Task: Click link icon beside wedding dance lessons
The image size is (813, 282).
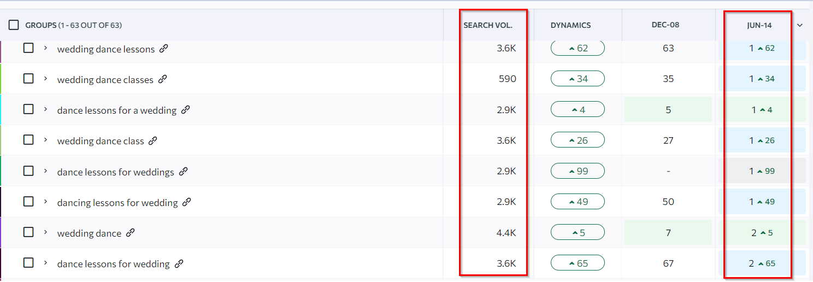Action: point(164,49)
